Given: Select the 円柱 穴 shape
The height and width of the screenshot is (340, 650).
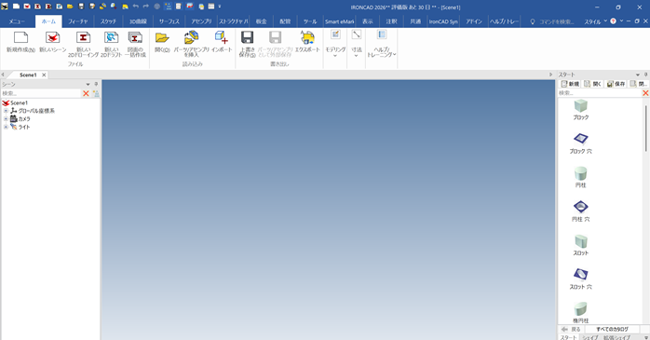Looking at the screenshot, I should coord(581,211).
